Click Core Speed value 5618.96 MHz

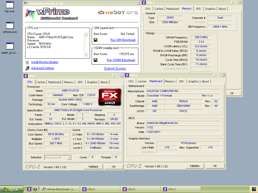click(56, 134)
